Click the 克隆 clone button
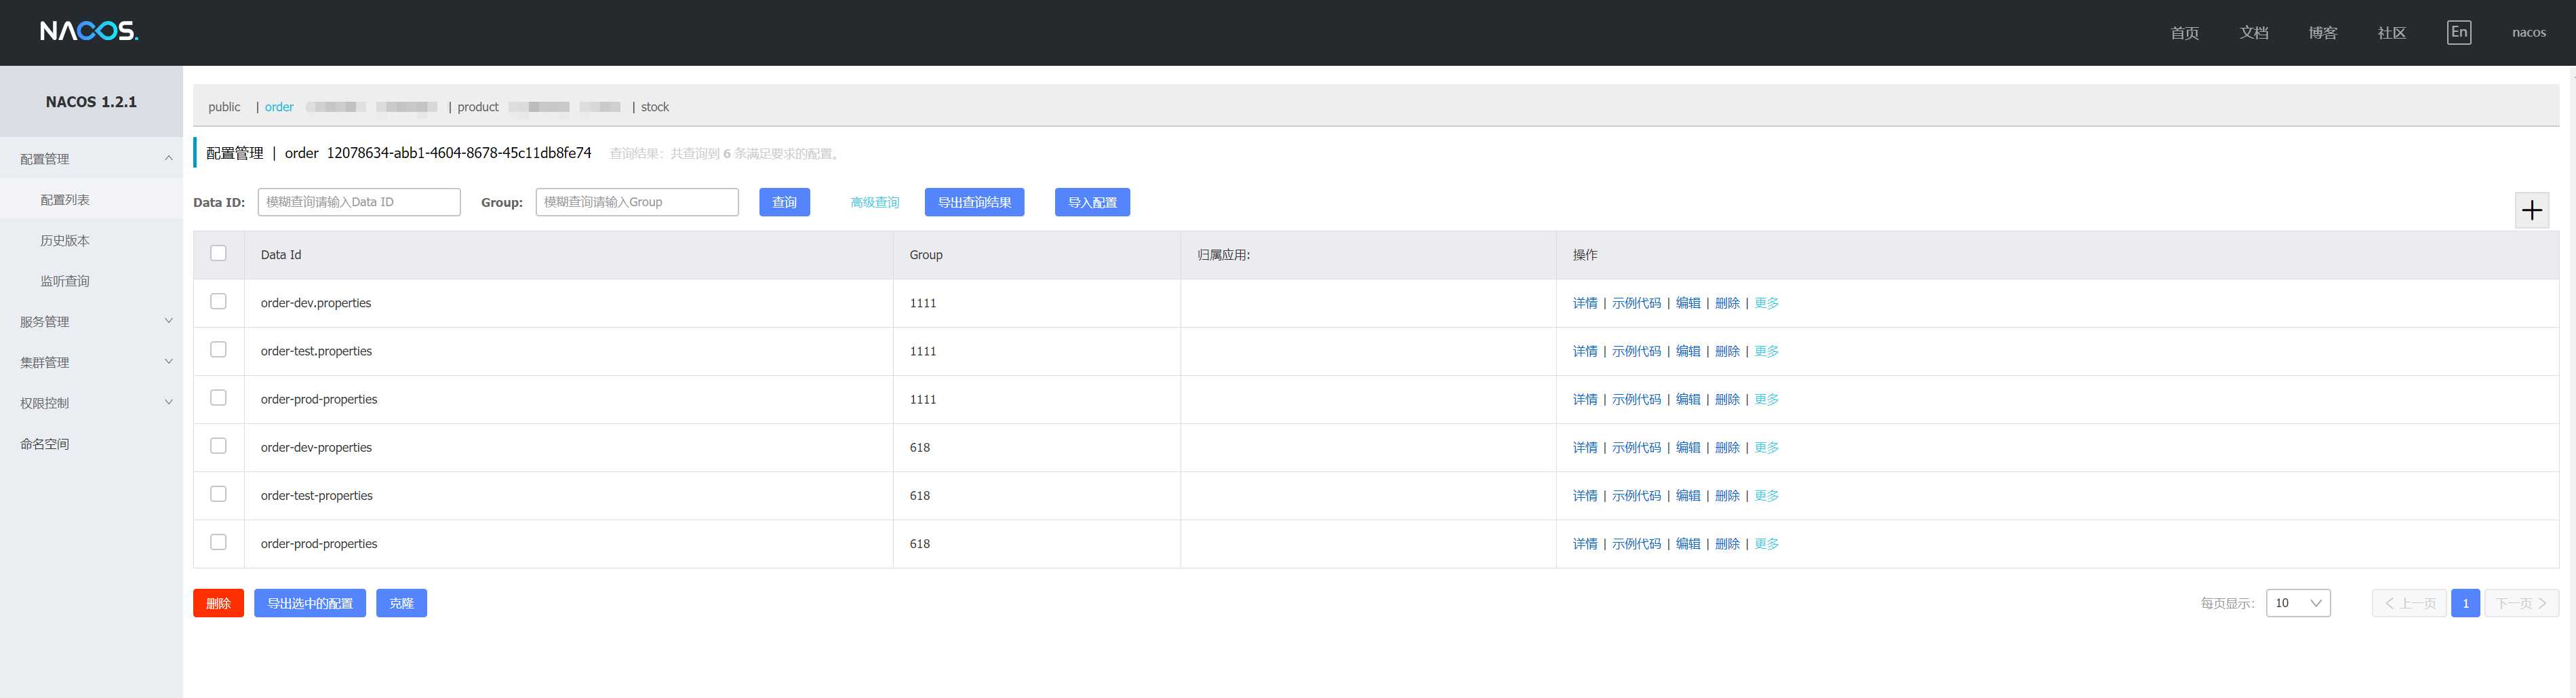This screenshot has height=698, width=2576. [x=401, y=603]
